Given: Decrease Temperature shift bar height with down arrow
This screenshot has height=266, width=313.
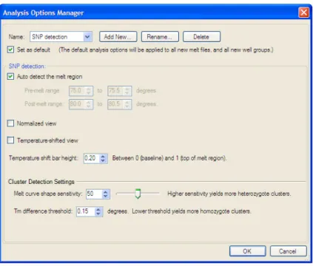Looking at the screenshot, I should pyautogui.click(x=103, y=160).
